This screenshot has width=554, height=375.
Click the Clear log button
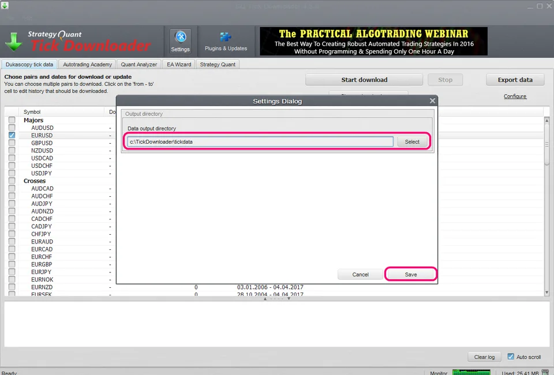point(484,357)
